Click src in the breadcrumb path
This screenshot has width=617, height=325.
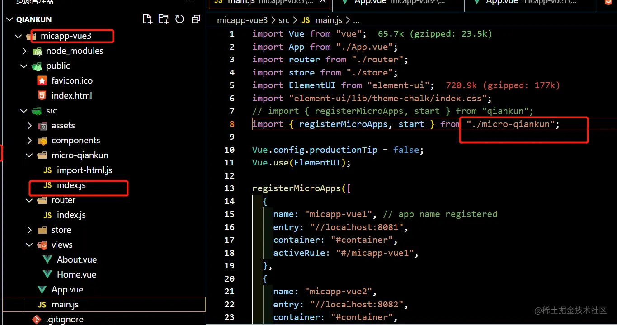(284, 20)
